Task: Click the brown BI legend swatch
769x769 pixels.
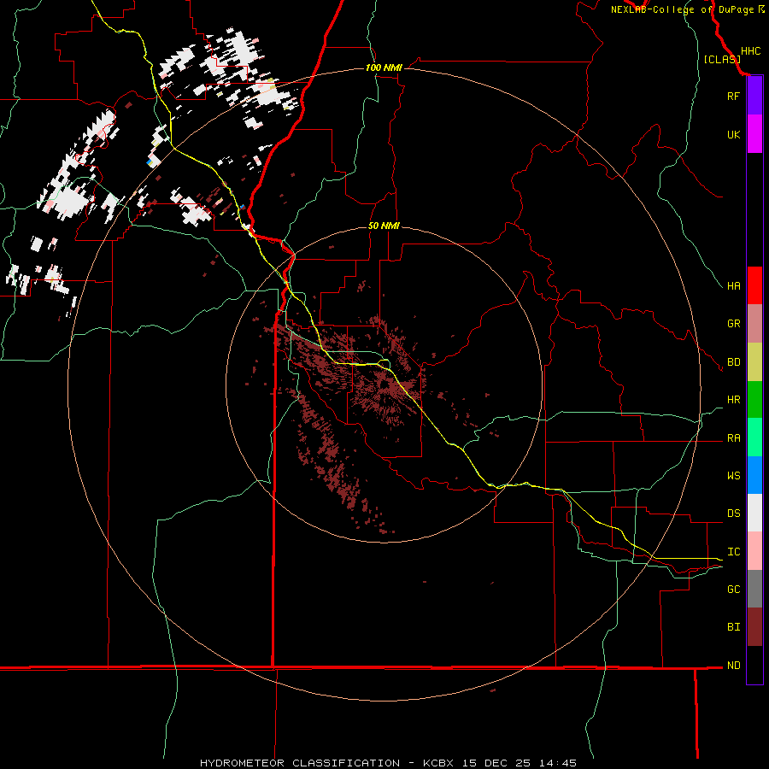Action: click(754, 627)
